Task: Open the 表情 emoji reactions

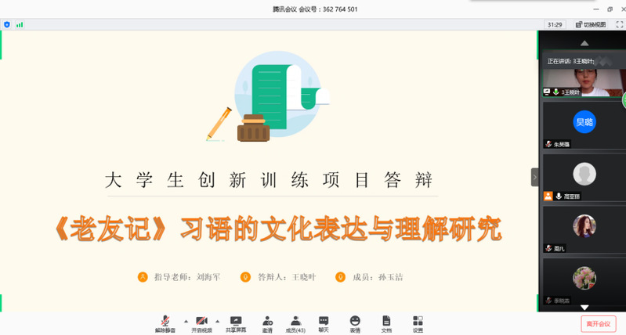Action: (x=355, y=323)
